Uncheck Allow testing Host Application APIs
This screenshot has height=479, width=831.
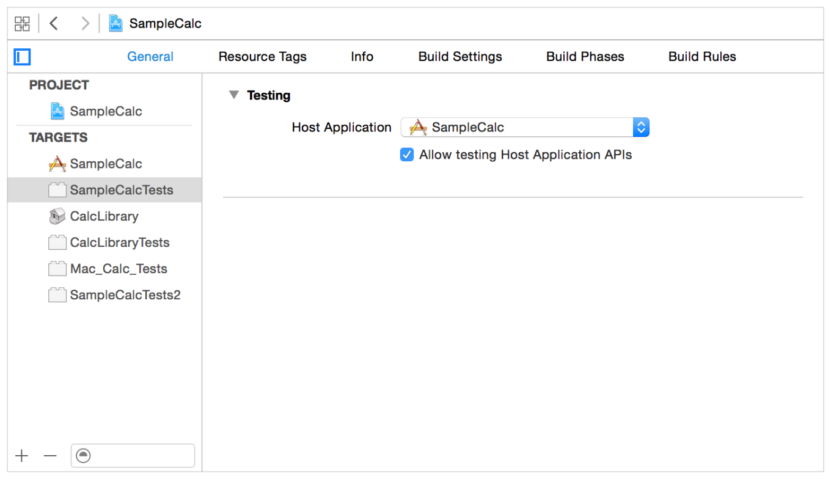coord(407,155)
